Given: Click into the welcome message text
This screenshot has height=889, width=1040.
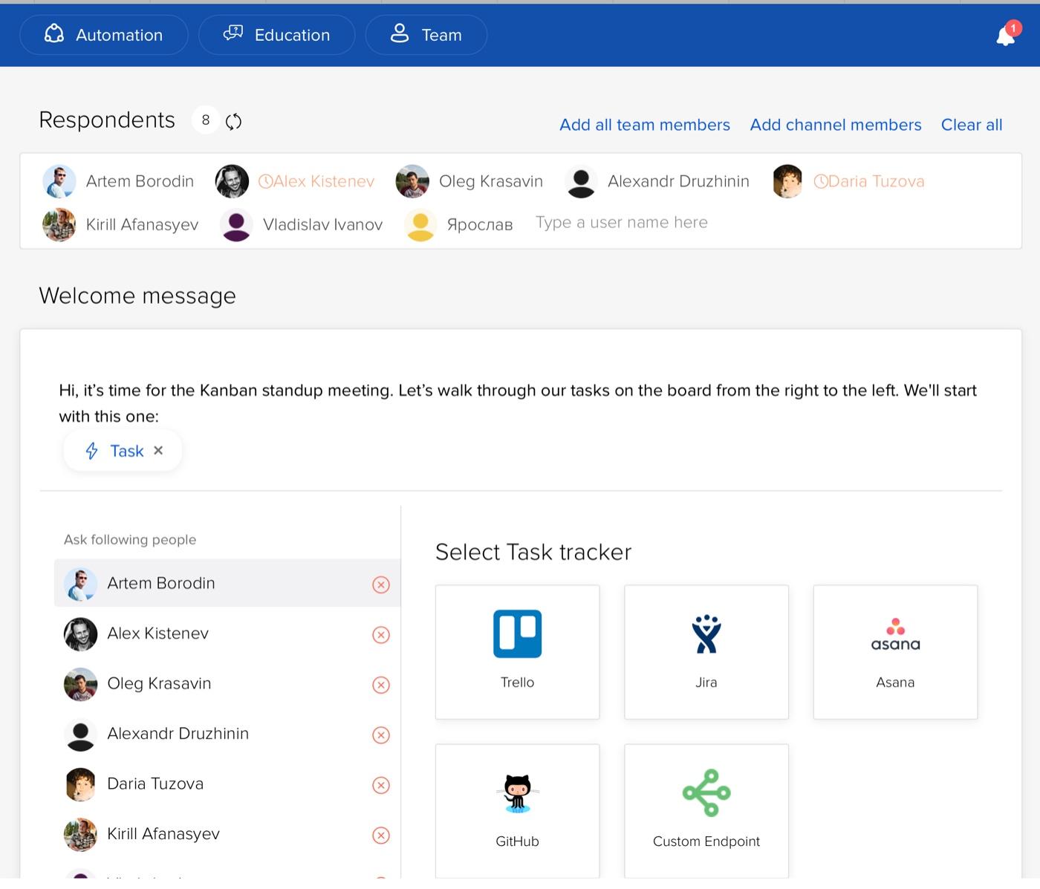Looking at the screenshot, I should (518, 403).
